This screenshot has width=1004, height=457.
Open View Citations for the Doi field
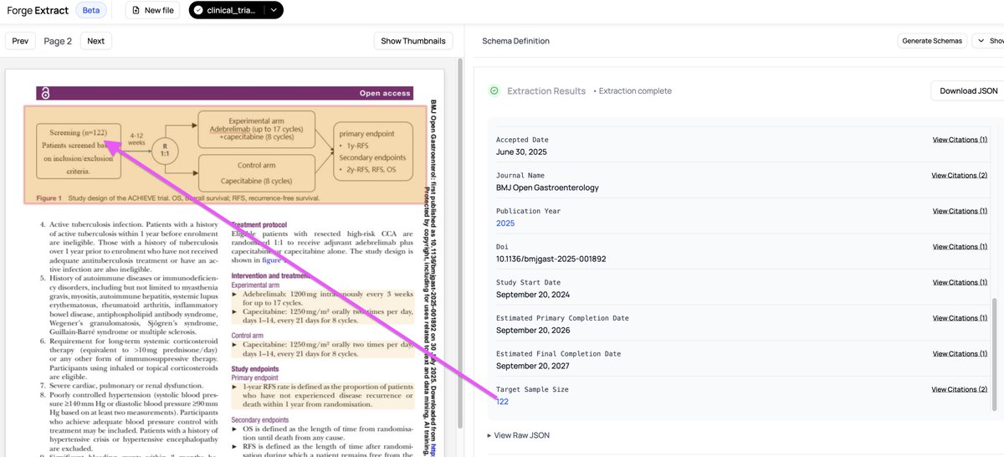960,247
